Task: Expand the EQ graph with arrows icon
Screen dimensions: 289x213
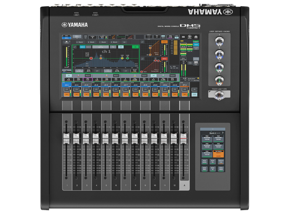Action: (75, 47)
